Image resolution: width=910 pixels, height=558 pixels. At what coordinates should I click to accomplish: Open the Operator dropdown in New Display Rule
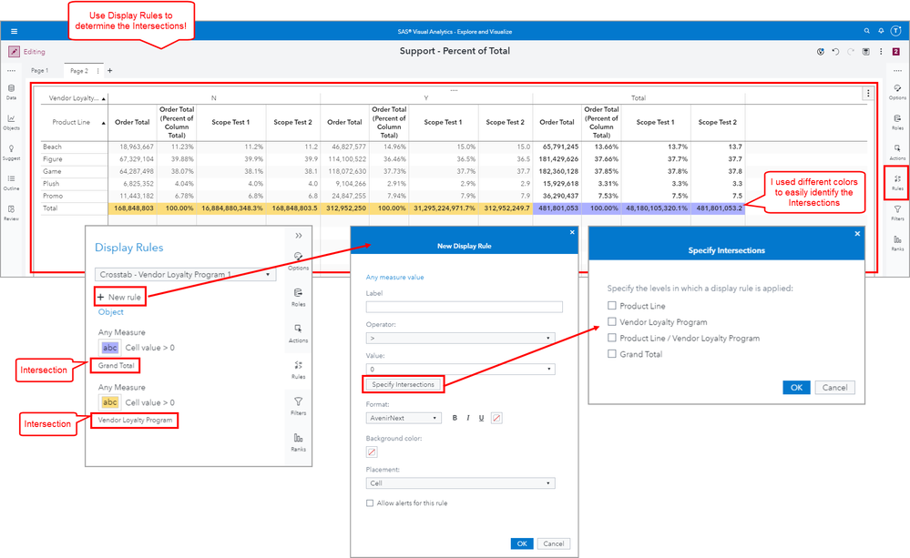[x=460, y=338]
